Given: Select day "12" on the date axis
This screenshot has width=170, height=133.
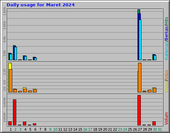Looking at the screenshot, I should [x=65, y=129].
